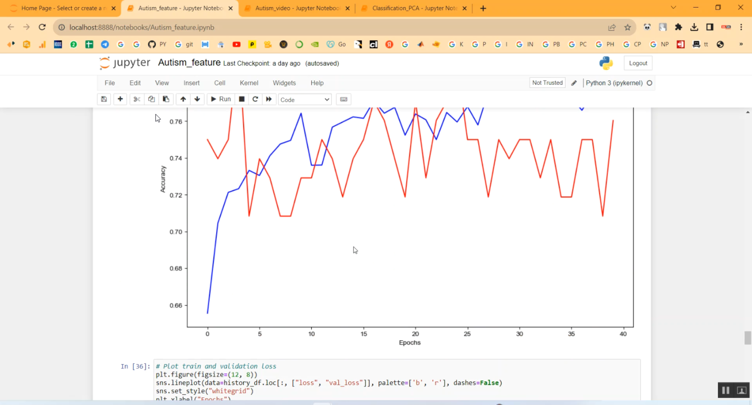
Task: Open the Kernel menu
Action: tap(249, 83)
